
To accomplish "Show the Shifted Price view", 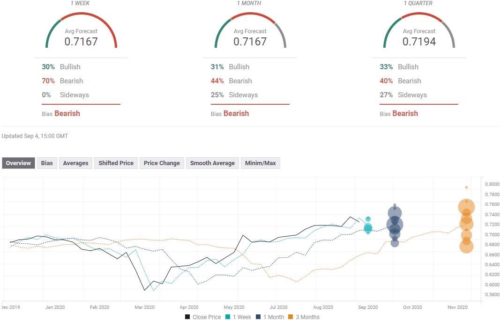I will 116,163.
